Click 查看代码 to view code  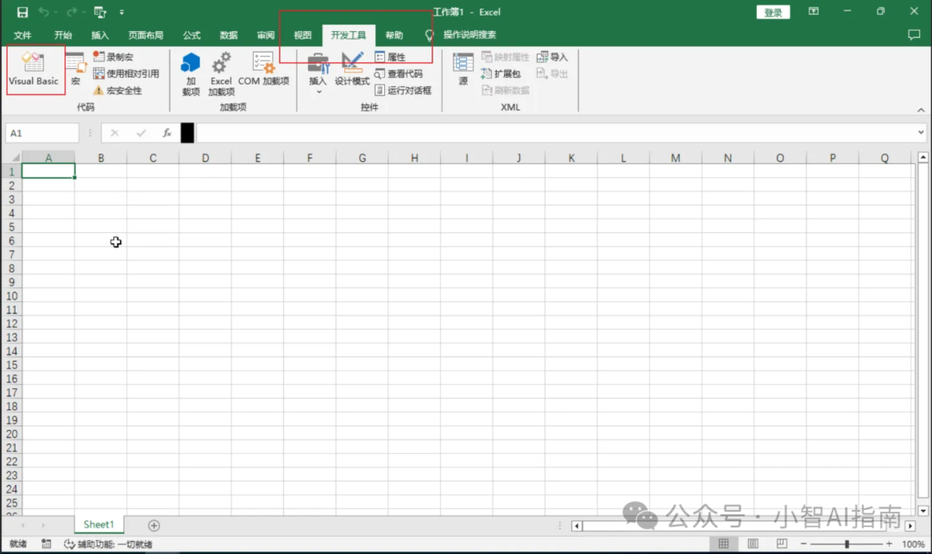pos(399,74)
